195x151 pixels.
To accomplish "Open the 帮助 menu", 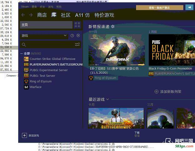I will [x=59, y=7].
